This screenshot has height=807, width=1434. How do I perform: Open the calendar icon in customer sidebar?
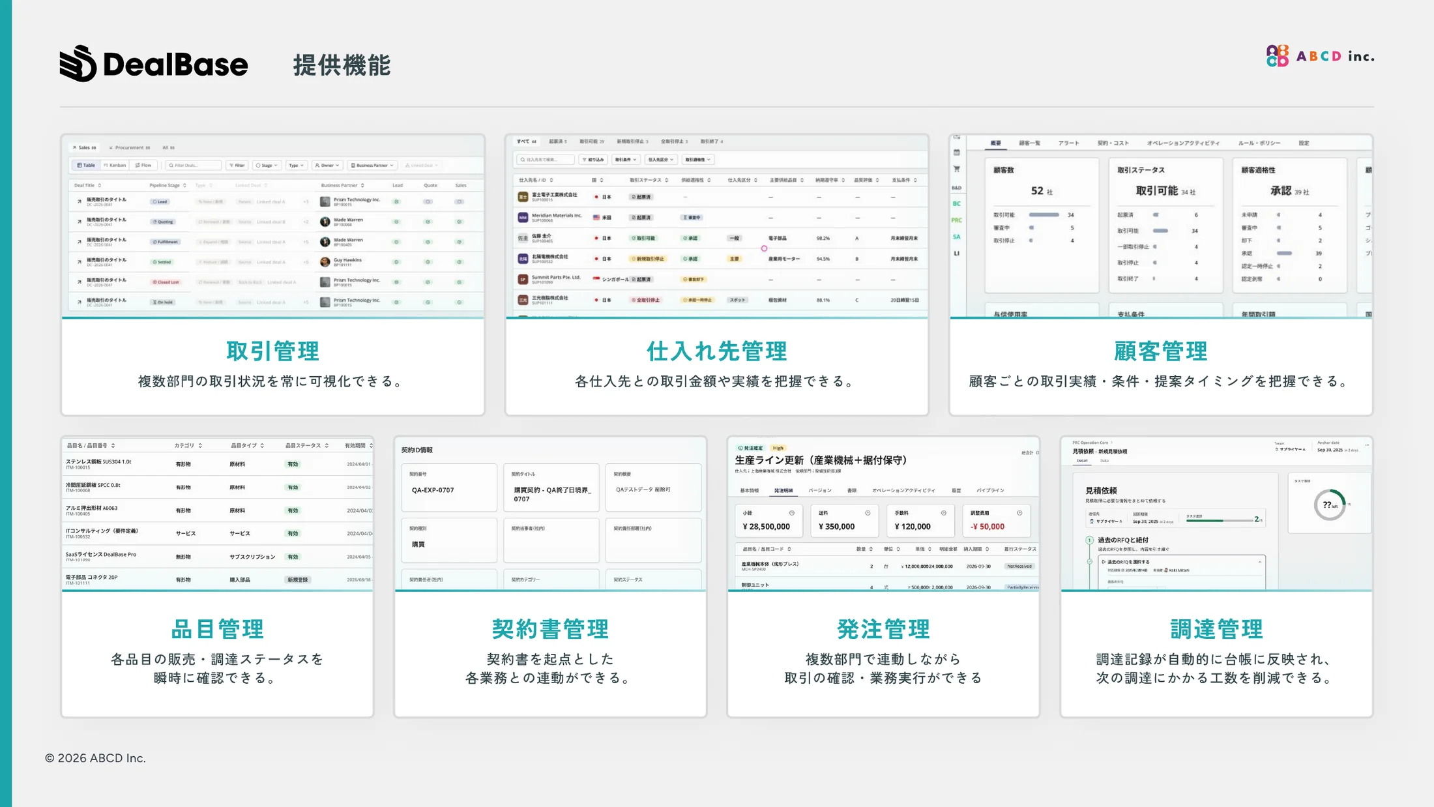pos(956,153)
